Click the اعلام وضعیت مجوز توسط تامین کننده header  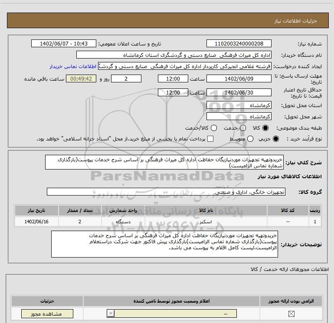click(171, 301)
